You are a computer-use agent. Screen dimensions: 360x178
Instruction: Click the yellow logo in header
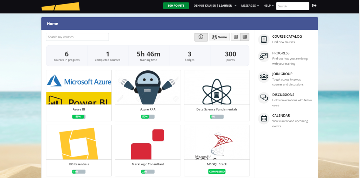[x=60, y=6]
